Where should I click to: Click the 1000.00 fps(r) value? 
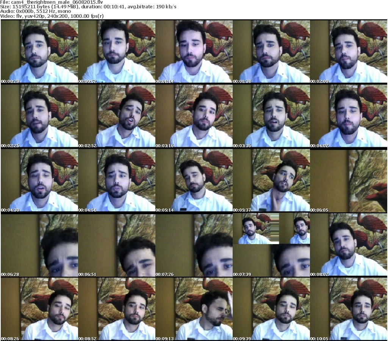[88, 16]
